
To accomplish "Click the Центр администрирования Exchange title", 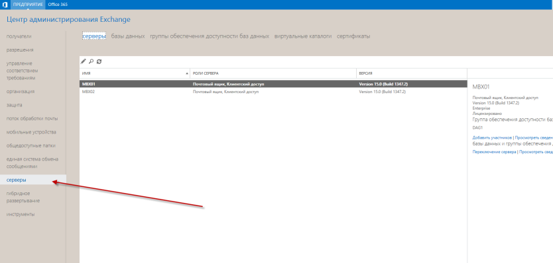I will [x=68, y=20].
